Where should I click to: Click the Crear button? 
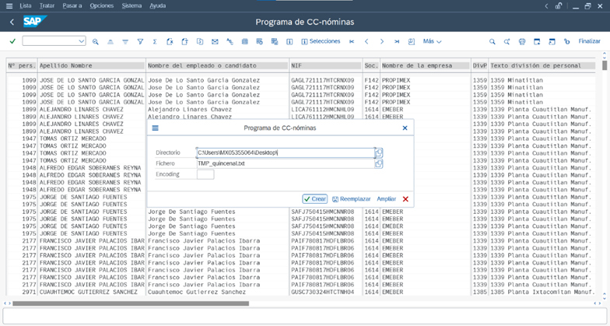(x=315, y=199)
